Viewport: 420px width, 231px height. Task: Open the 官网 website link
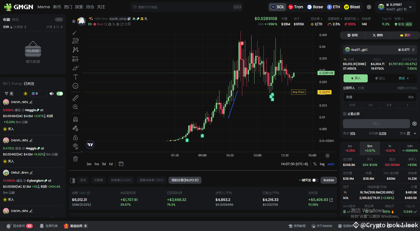[352, 35]
